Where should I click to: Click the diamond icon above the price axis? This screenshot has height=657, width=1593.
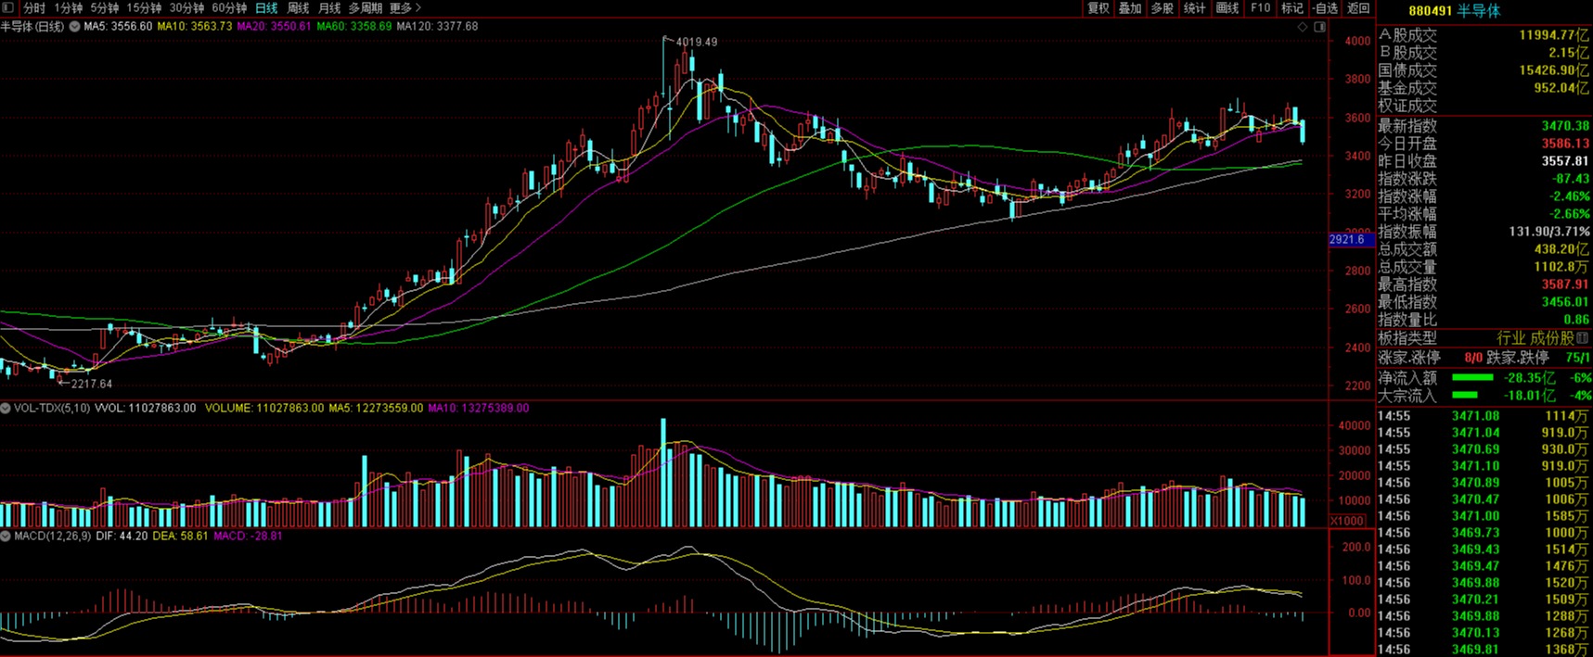(1303, 27)
